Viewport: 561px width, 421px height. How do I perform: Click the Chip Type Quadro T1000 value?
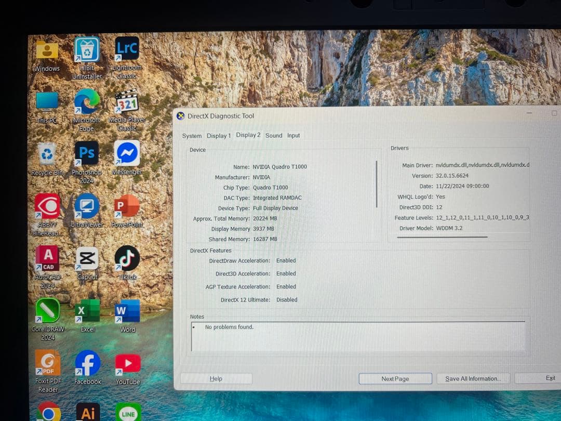pyautogui.click(x=270, y=188)
